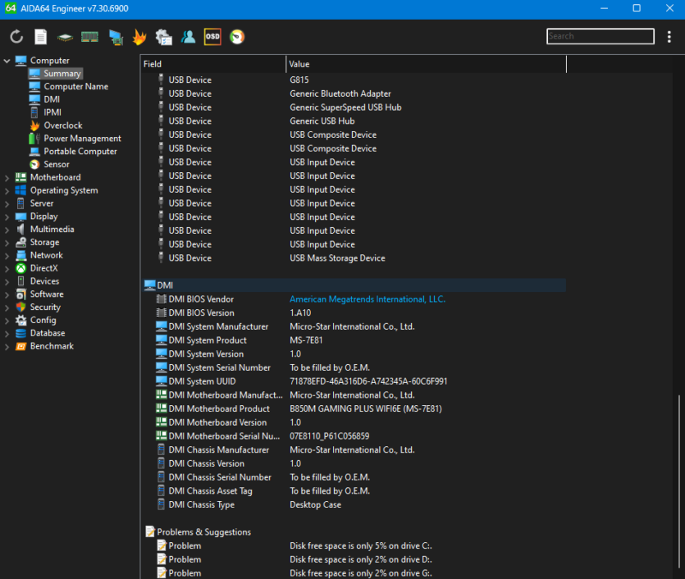Click the Devices tree icon
Screen dimensions: 685x579
pos(21,281)
